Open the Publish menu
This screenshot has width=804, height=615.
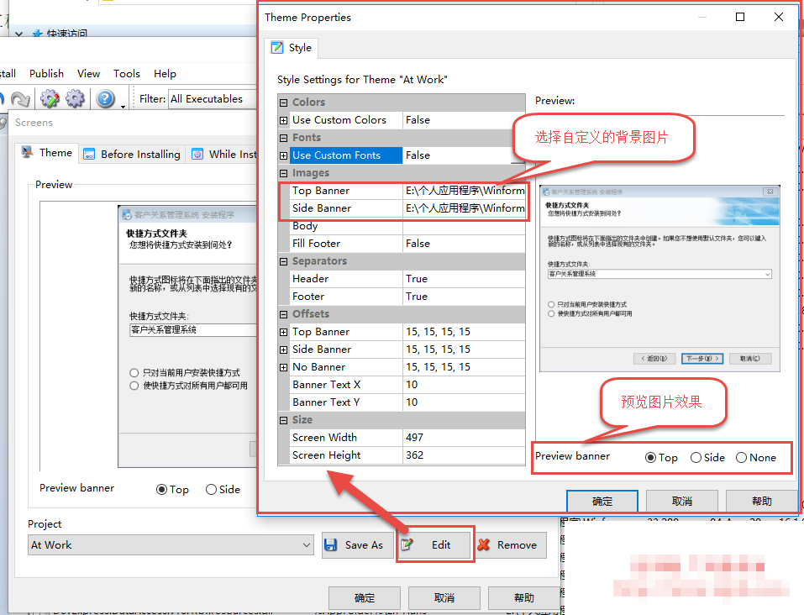click(x=47, y=73)
